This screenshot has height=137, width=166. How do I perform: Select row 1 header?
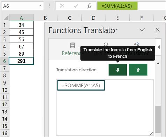tap(5, 25)
